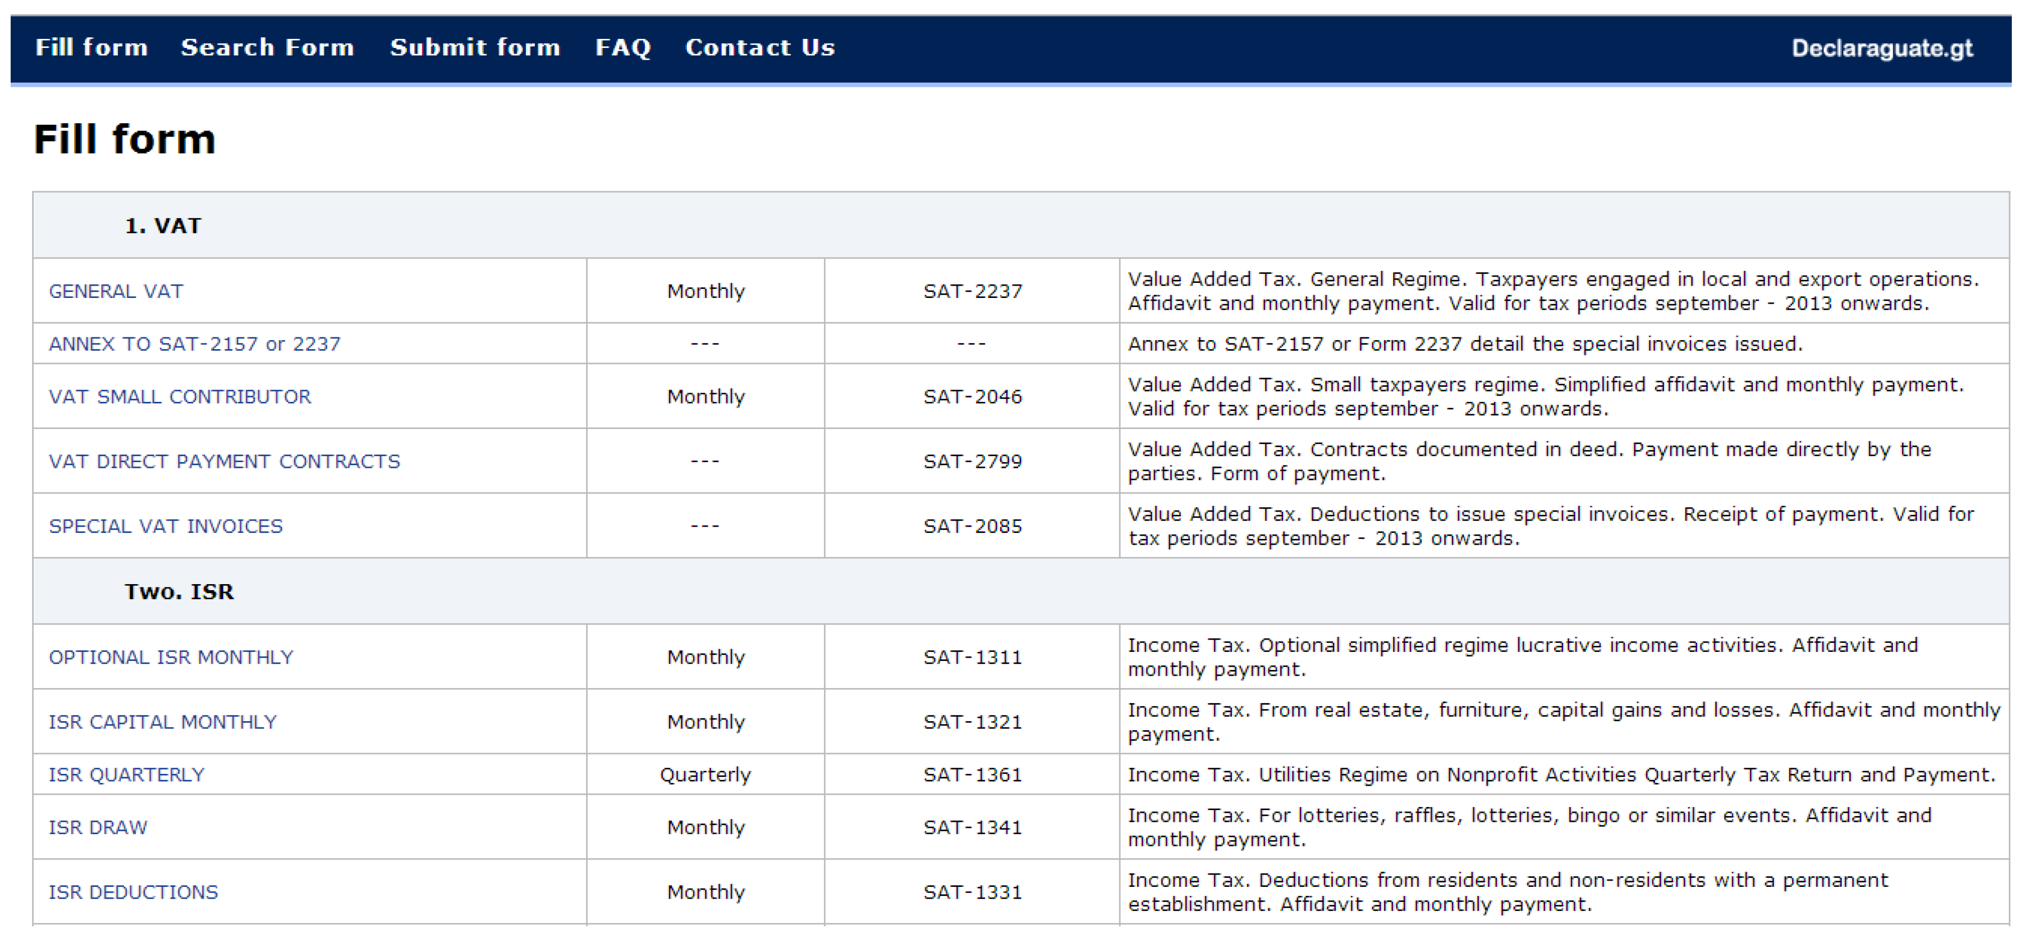Click the Fill form page heading
This screenshot has width=2023, height=937.
coord(124,140)
